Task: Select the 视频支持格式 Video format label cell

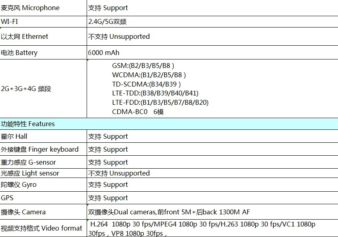Action: (41, 228)
